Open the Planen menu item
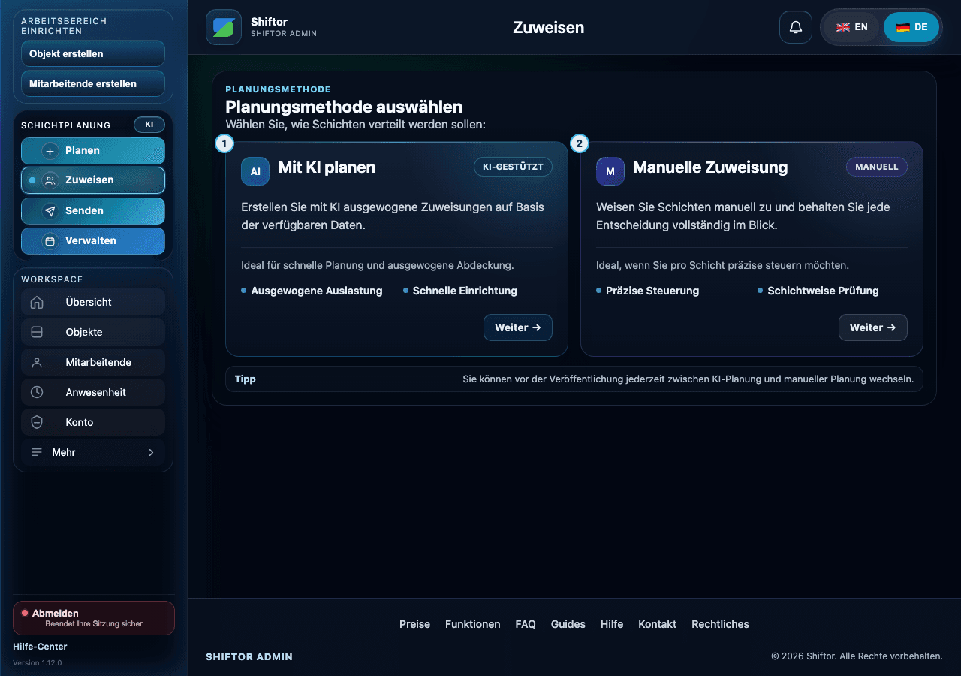 click(x=93, y=151)
